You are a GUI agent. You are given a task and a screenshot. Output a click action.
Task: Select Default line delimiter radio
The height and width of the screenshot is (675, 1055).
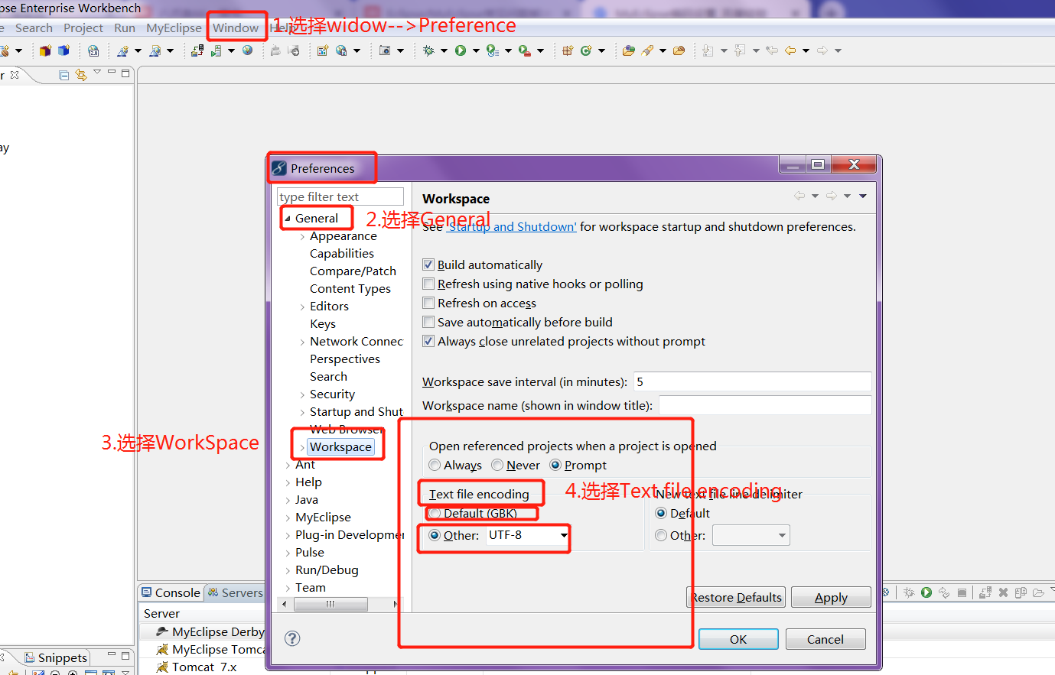coord(661,513)
